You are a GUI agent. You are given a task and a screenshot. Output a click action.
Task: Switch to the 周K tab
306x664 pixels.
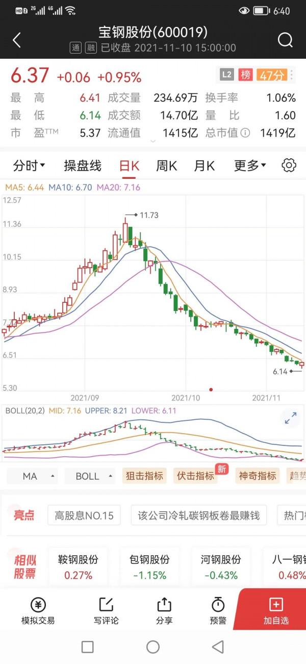(166, 165)
